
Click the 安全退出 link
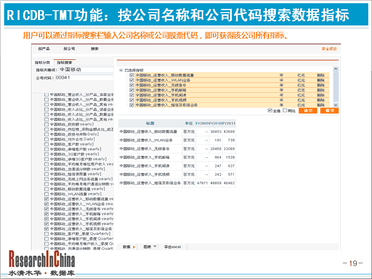pos(329,49)
